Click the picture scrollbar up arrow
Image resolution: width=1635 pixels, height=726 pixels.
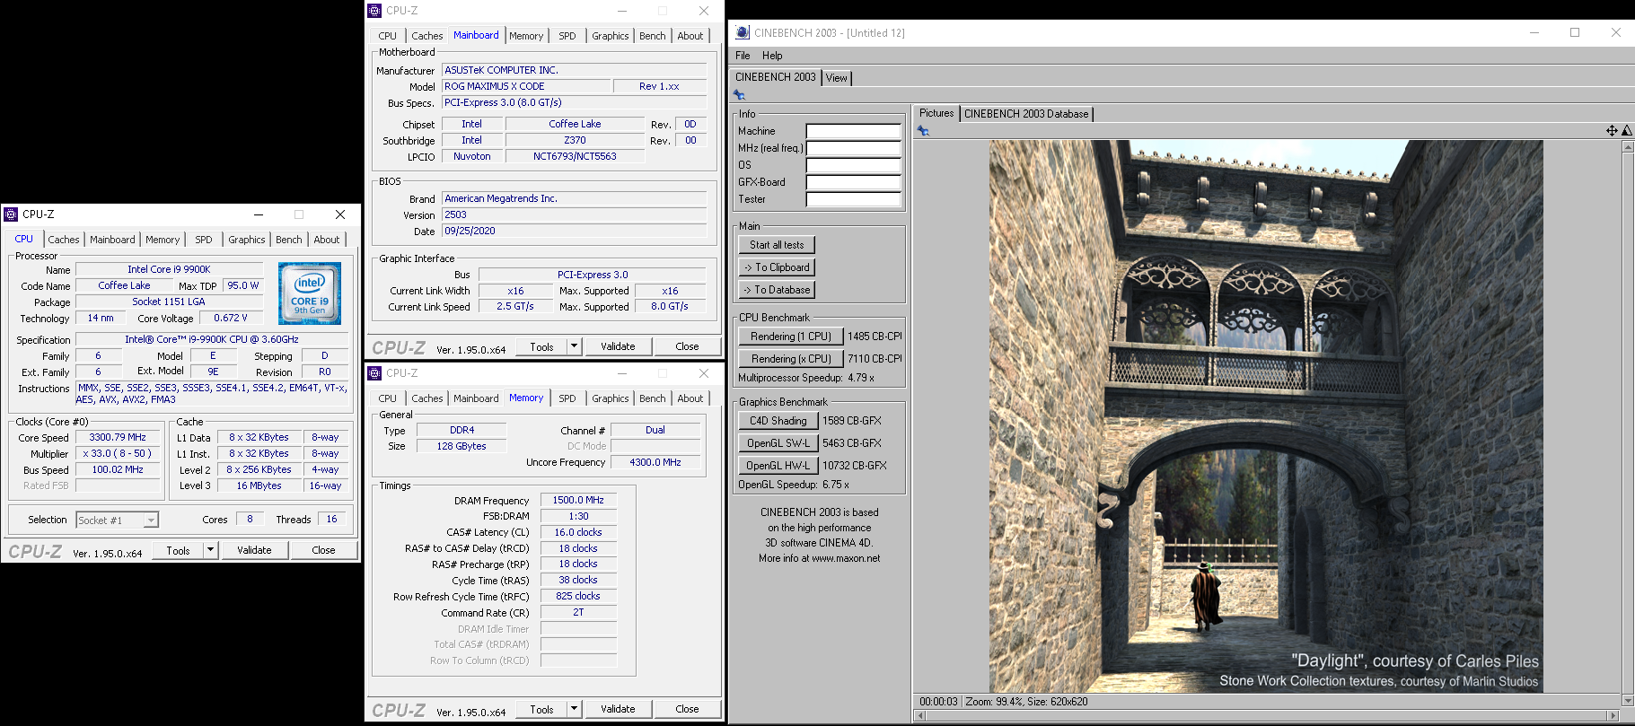pyautogui.click(x=1628, y=146)
